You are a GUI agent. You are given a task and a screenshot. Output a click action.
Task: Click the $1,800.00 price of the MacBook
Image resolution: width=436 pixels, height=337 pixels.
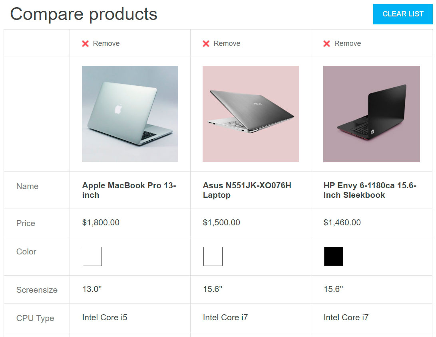tap(101, 223)
